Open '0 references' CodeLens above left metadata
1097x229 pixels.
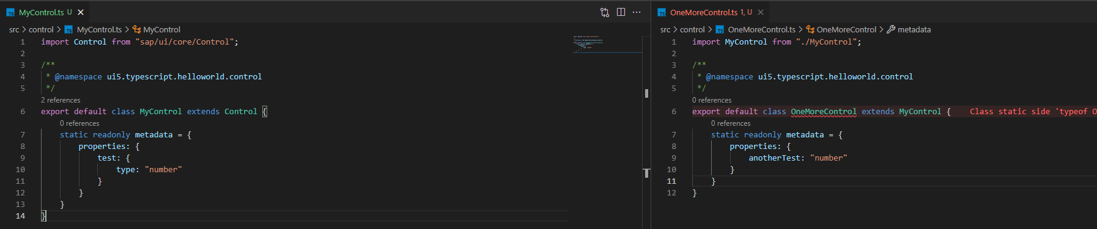click(x=79, y=123)
